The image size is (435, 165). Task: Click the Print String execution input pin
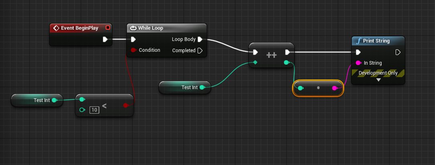[358, 52]
